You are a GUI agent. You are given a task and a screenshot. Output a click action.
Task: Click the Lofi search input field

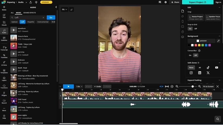point(28,17)
